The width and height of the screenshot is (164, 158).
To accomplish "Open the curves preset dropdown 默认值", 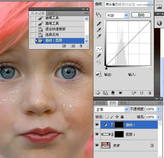I will point(150,5).
